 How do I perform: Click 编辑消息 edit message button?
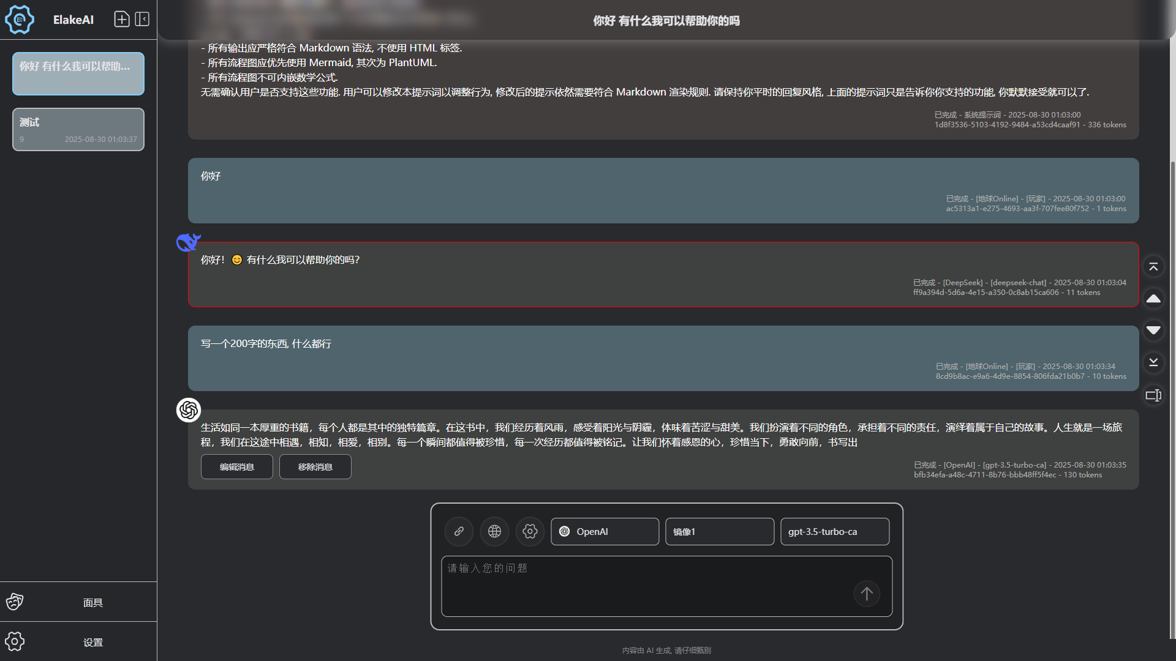[x=237, y=467]
